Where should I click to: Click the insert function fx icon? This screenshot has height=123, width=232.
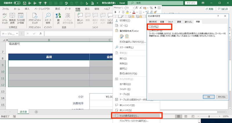41,33
